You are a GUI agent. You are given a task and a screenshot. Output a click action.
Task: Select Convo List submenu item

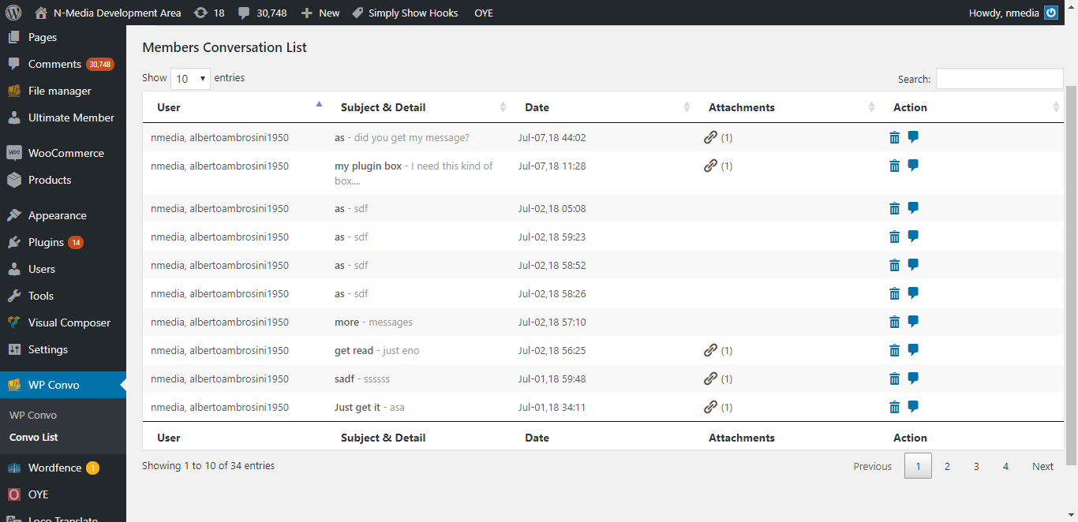(x=34, y=437)
